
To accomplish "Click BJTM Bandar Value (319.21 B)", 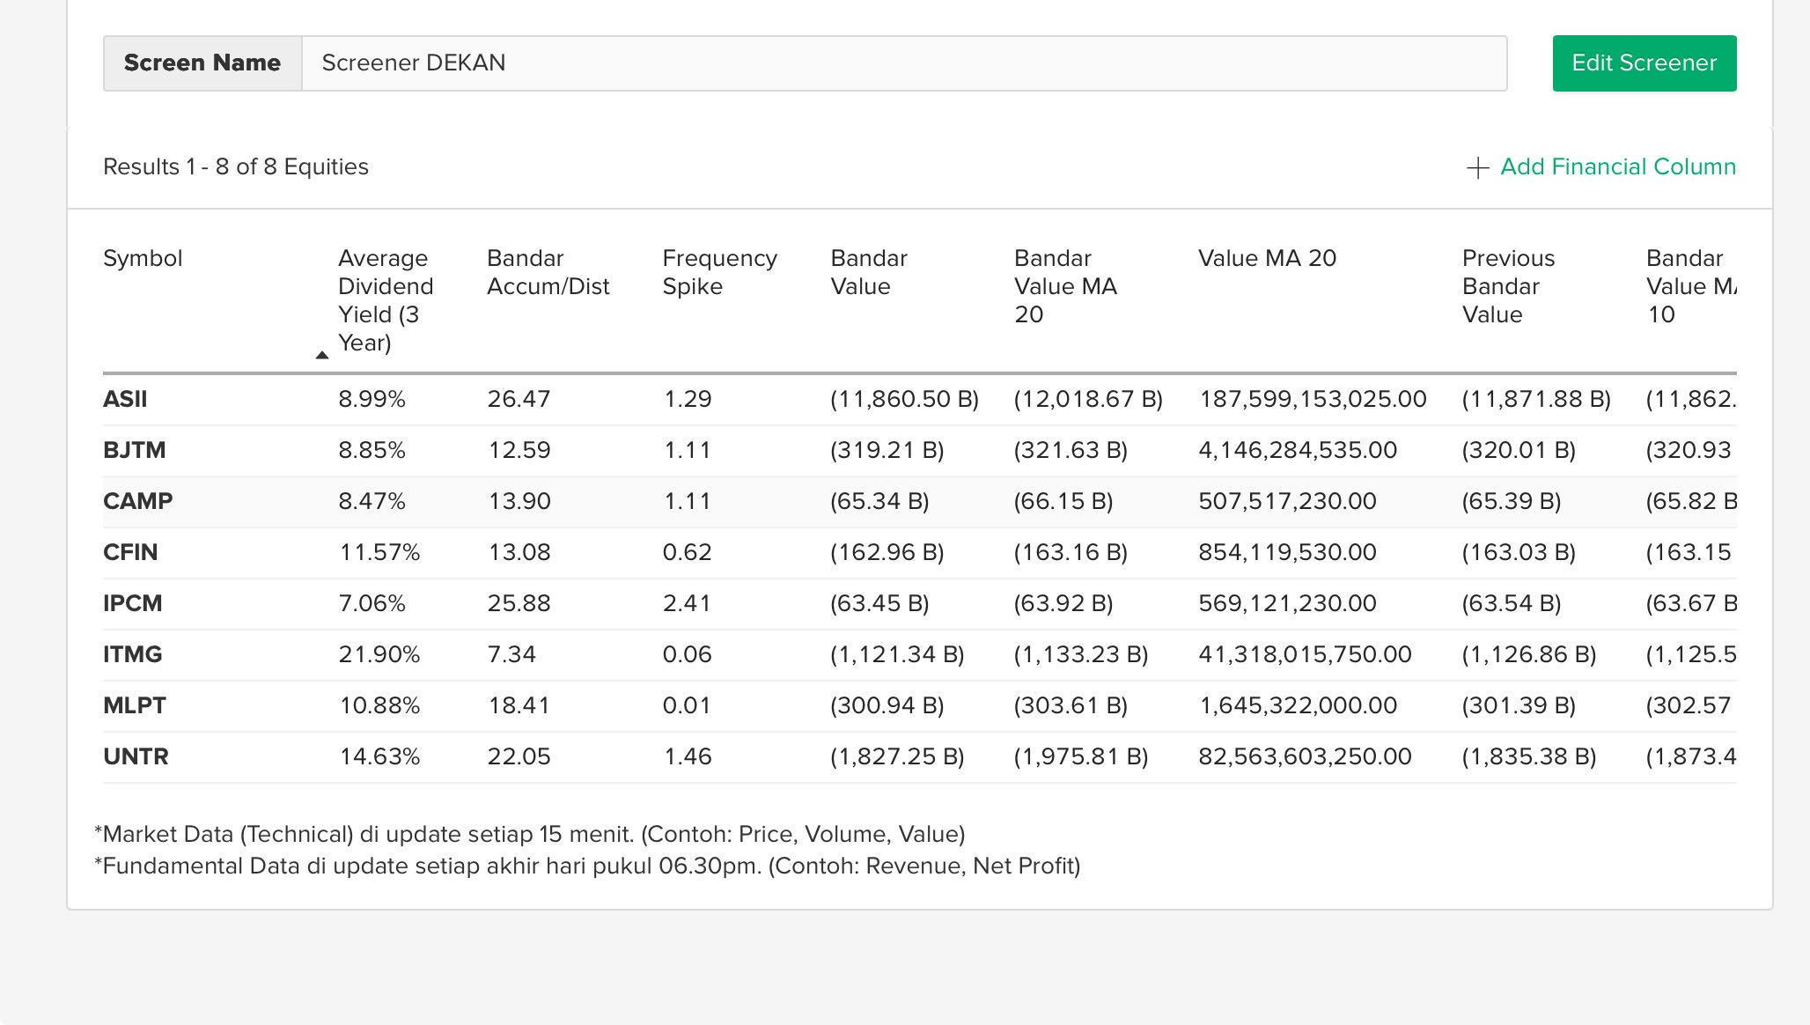I will [x=887, y=450].
